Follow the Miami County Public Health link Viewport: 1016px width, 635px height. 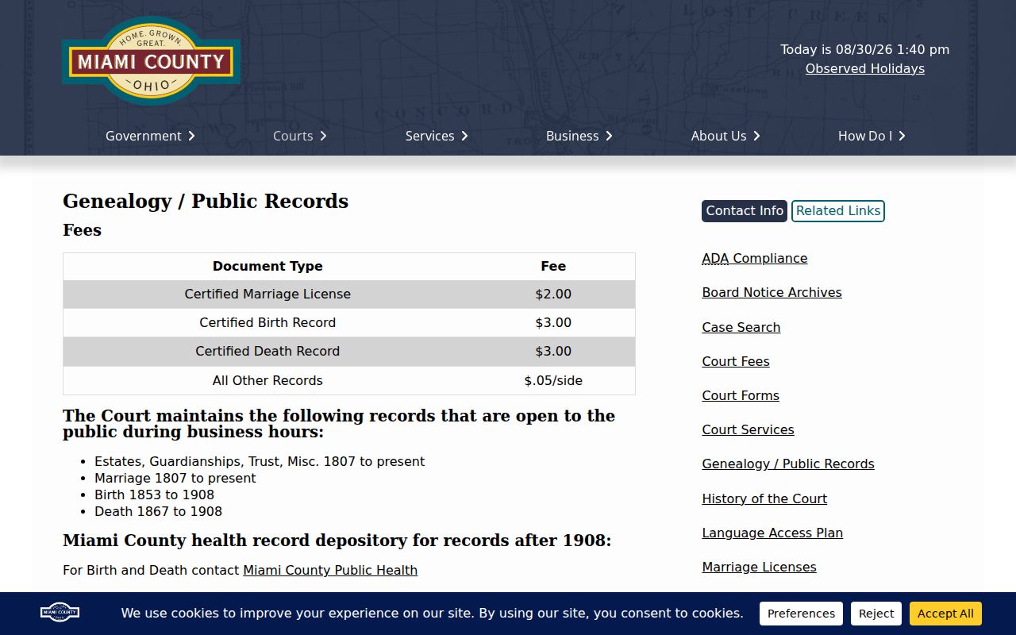[330, 570]
